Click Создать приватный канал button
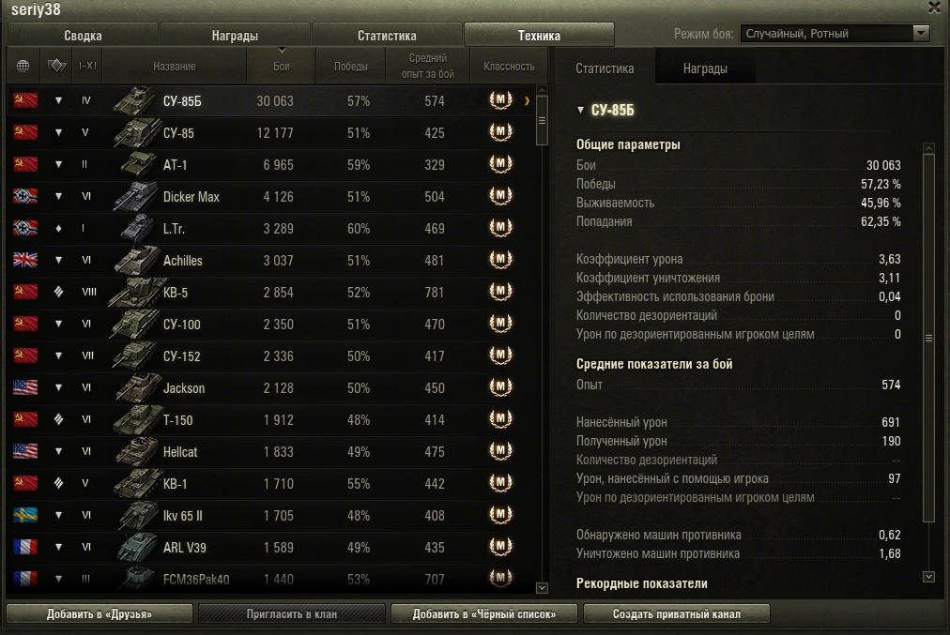The width and height of the screenshot is (950, 635). [x=676, y=613]
